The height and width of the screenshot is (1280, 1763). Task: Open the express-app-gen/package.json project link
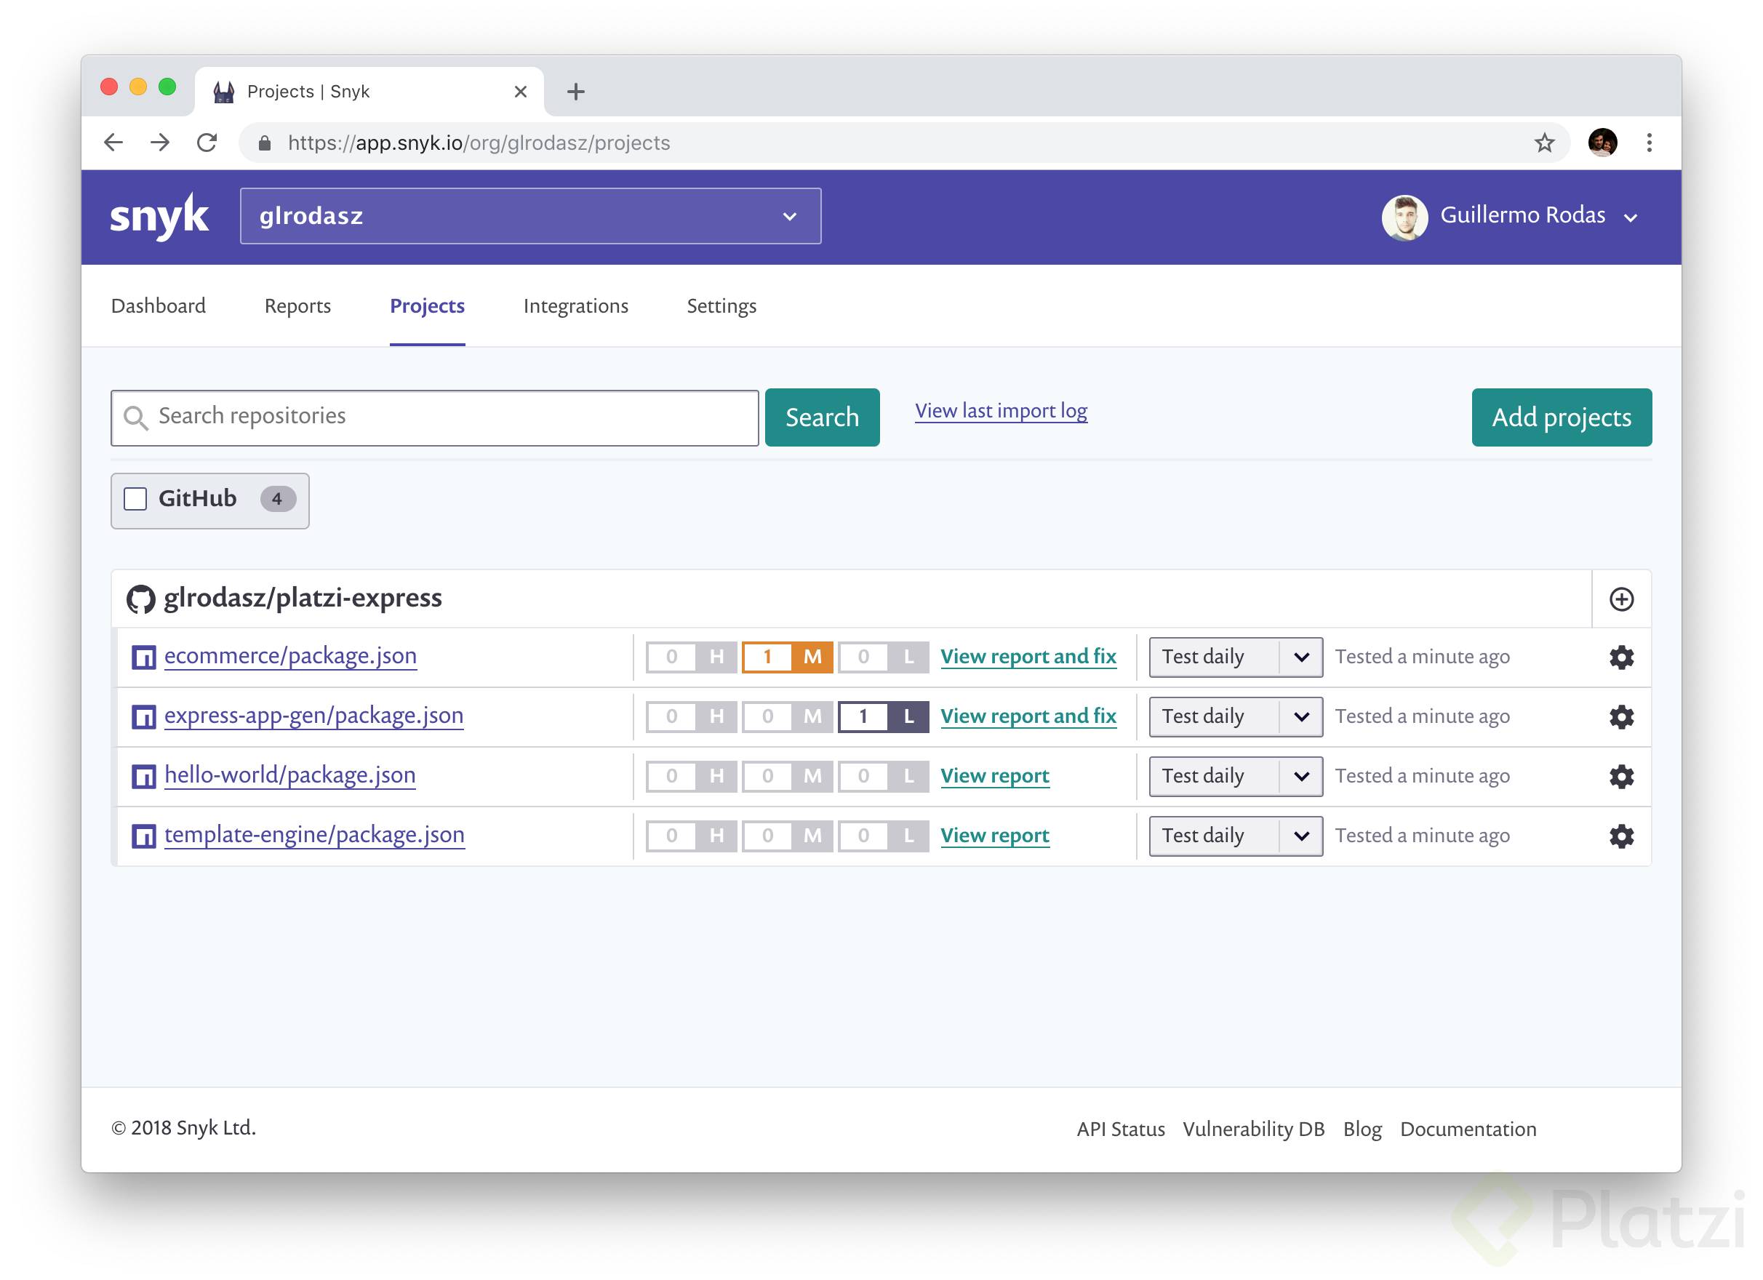pos(313,716)
